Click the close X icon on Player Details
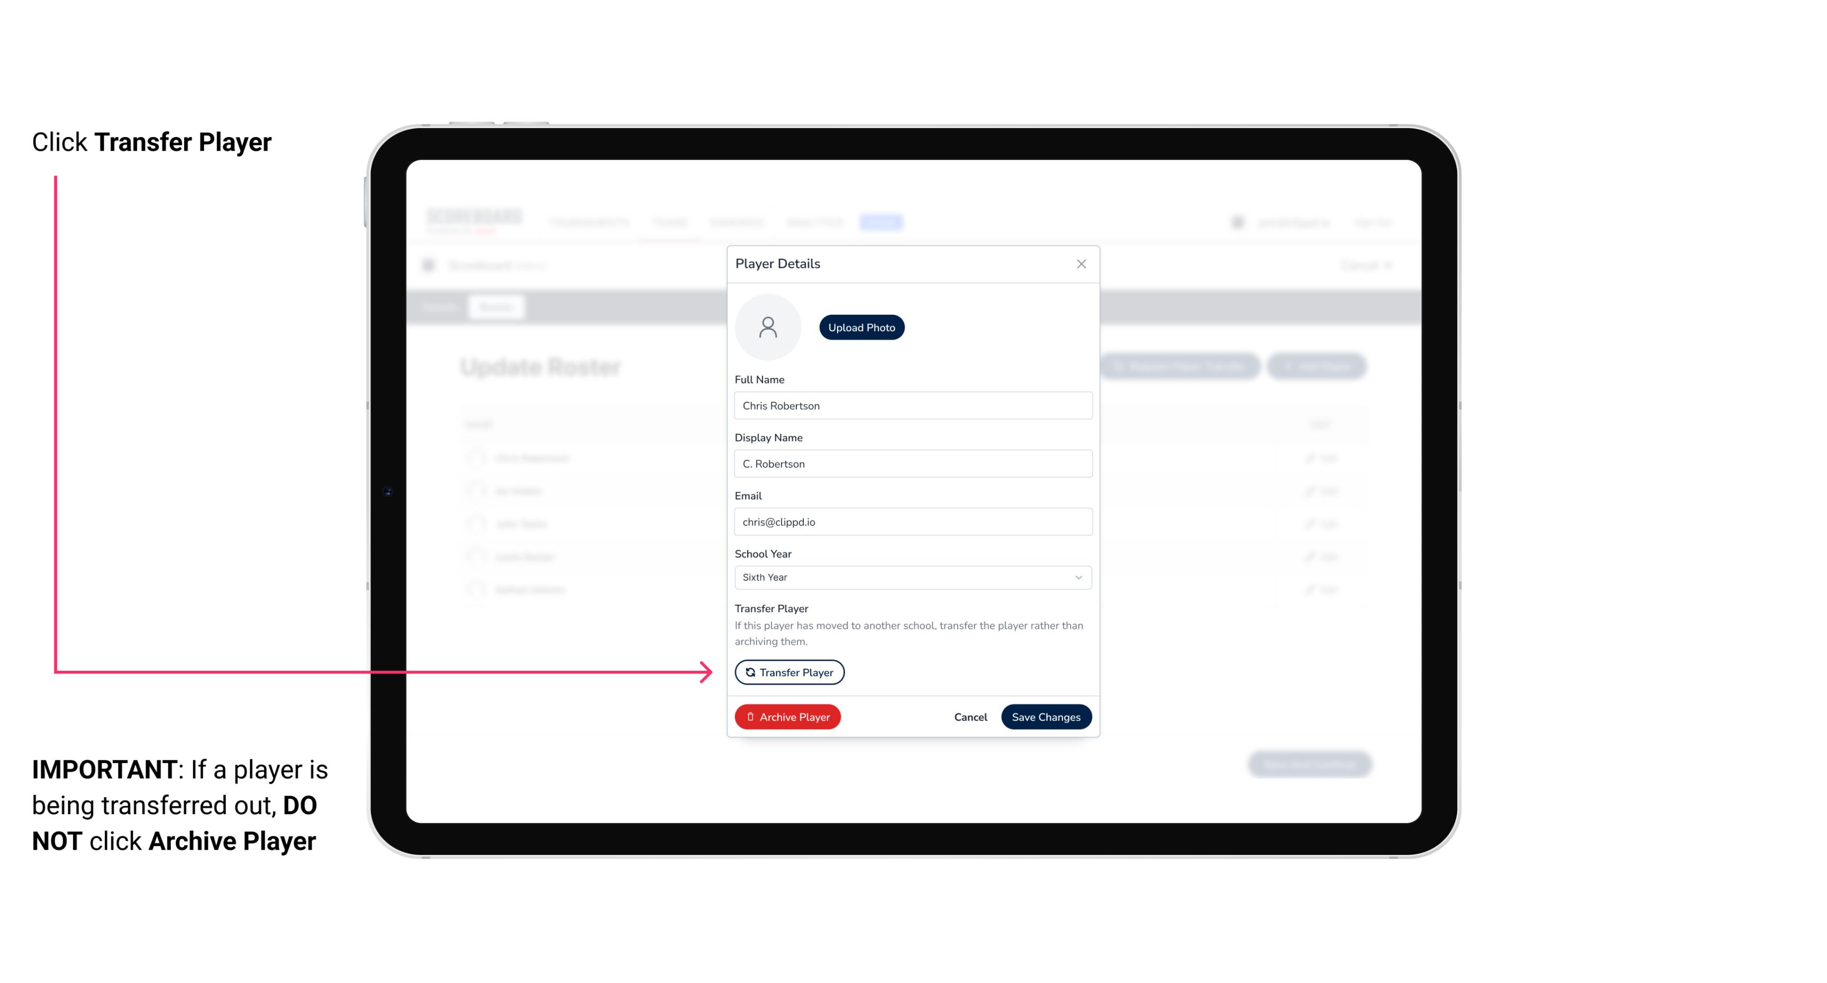 point(1081,264)
